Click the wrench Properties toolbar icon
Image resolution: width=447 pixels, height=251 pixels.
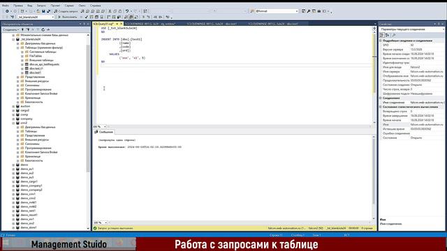coord(309,11)
